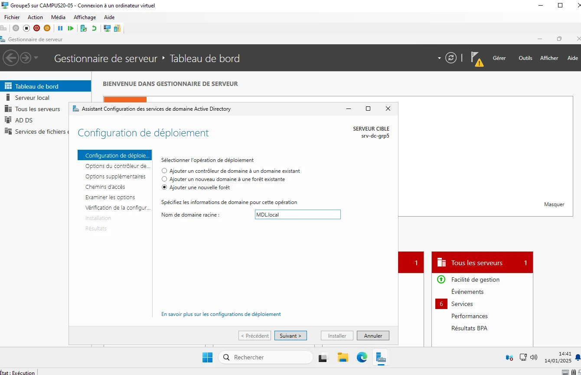
Task: Click Annuler to cancel the wizard
Action: coord(373,336)
